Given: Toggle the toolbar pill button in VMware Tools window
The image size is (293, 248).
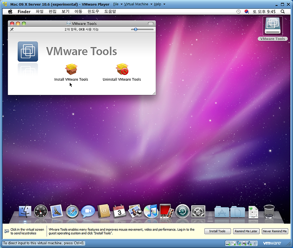Looking at the screenshot, I should (x=151, y=23).
